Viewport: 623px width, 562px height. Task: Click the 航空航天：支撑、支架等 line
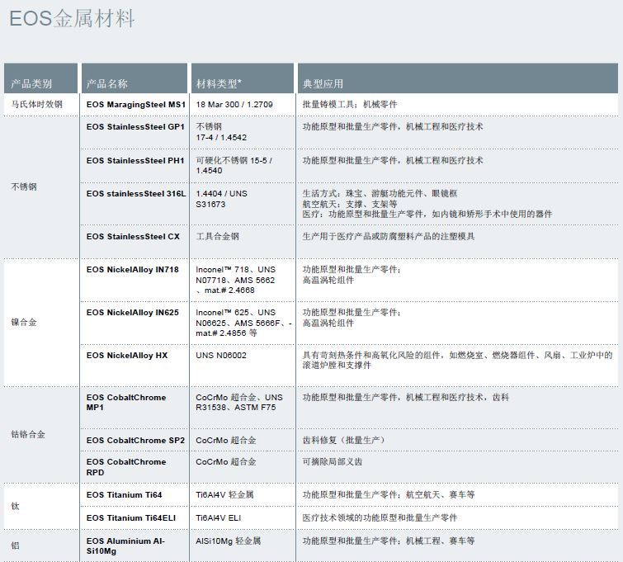tap(350, 204)
